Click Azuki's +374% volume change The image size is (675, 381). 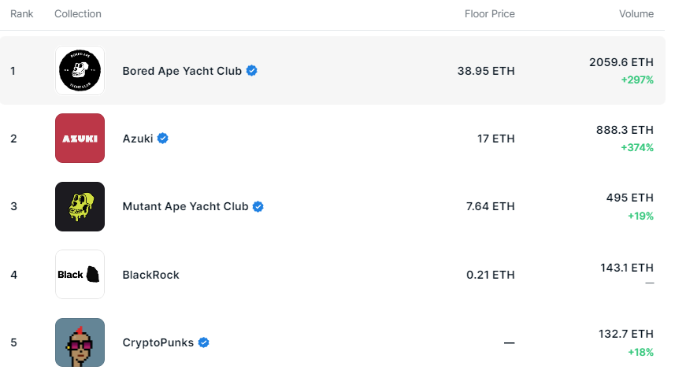tap(636, 147)
